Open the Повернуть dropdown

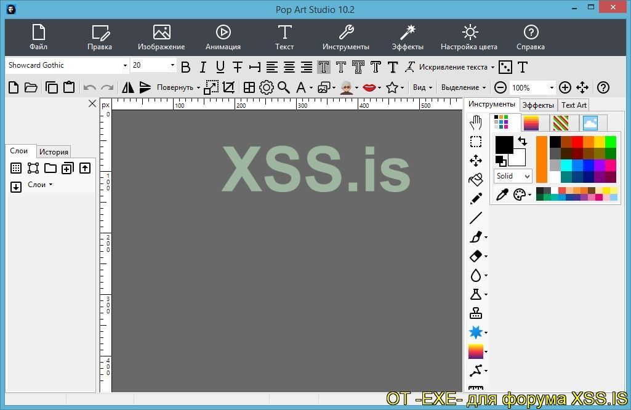(179, 87)
